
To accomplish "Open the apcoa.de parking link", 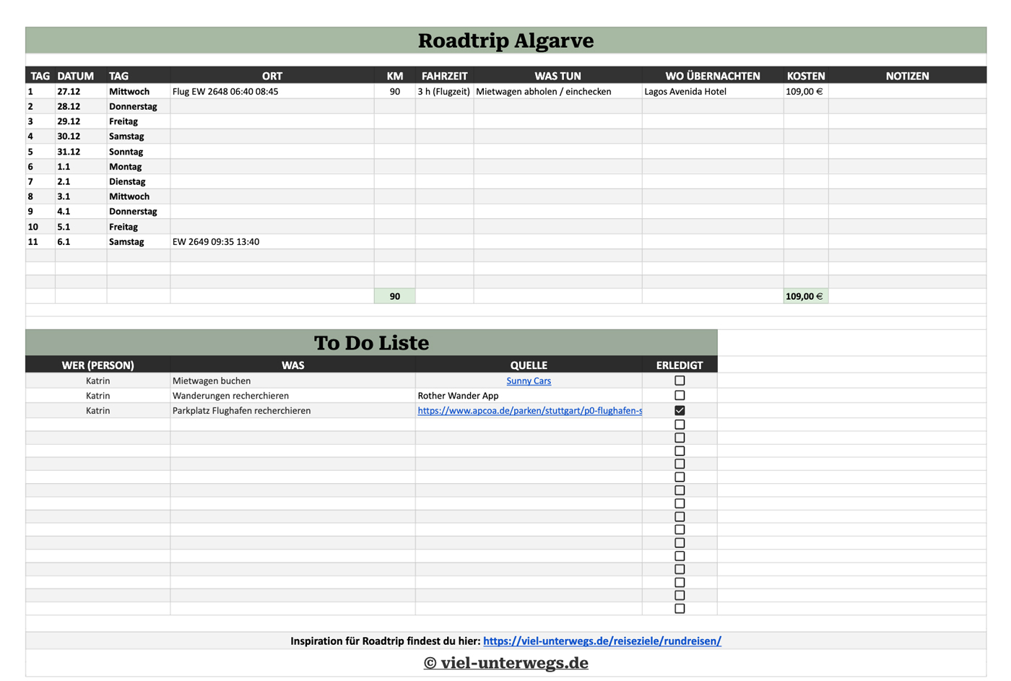I will (529, 411).
